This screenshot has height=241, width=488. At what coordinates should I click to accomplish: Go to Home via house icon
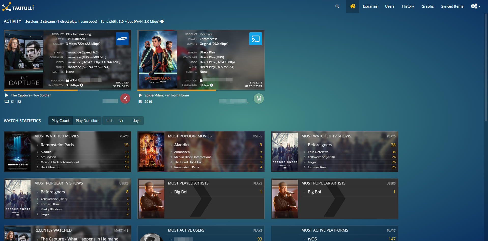(x=352, y=6)
